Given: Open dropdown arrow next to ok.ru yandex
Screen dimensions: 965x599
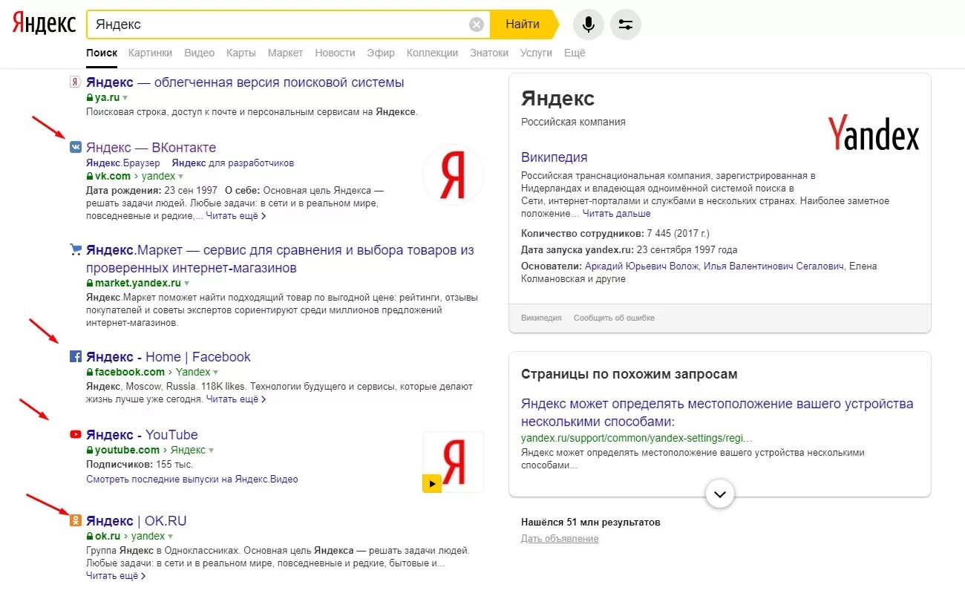Looking at the screenshot, I should (171, 537).
